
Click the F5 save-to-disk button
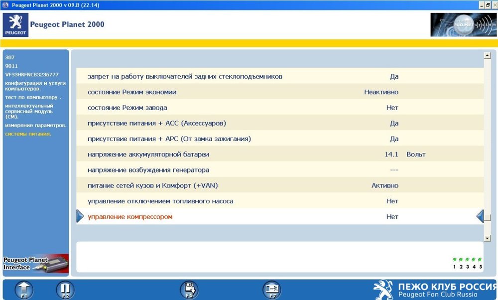189,290
